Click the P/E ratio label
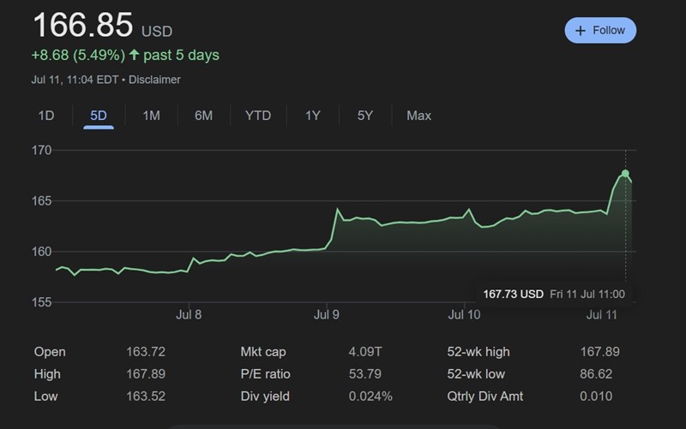This screenshot has height=429, width=686. [x=266, y=374]
